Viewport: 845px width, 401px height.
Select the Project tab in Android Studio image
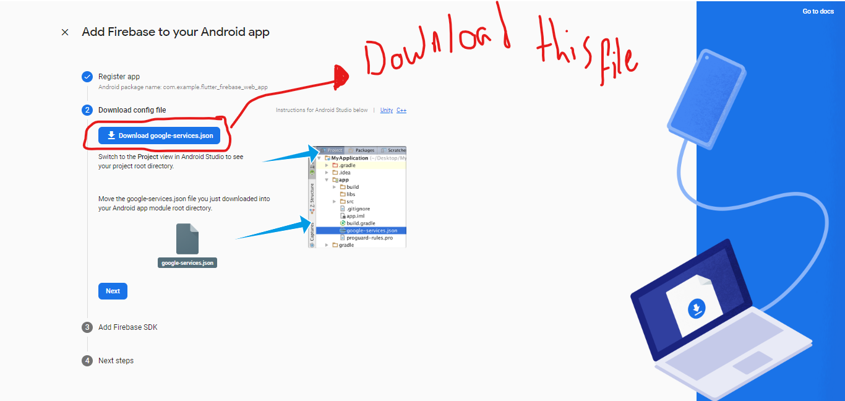coord(332,150)
